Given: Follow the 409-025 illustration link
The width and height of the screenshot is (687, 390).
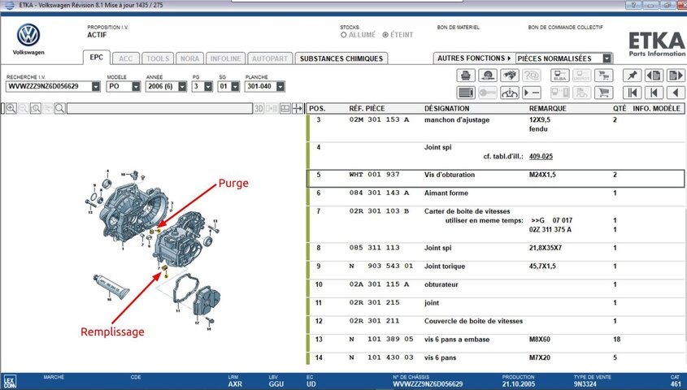Looking at the screenshot, I should coord(541,156).
